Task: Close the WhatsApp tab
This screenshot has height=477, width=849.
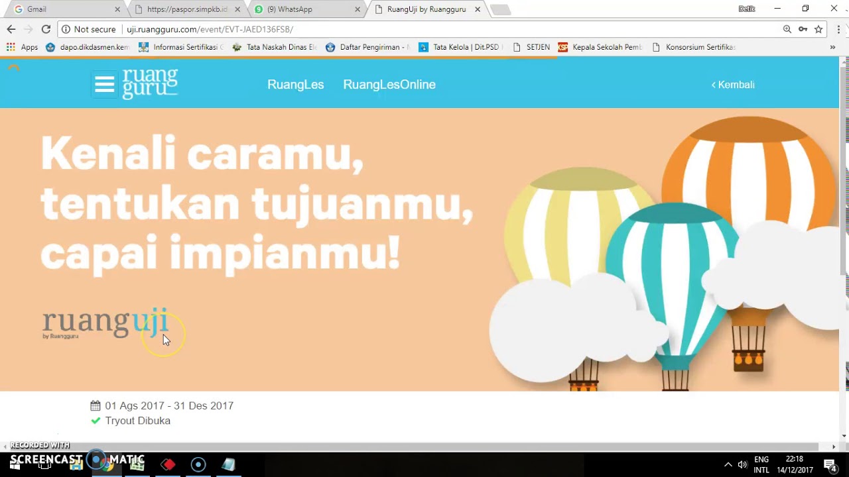Action: pyautogui.click(x=358, y=9)
